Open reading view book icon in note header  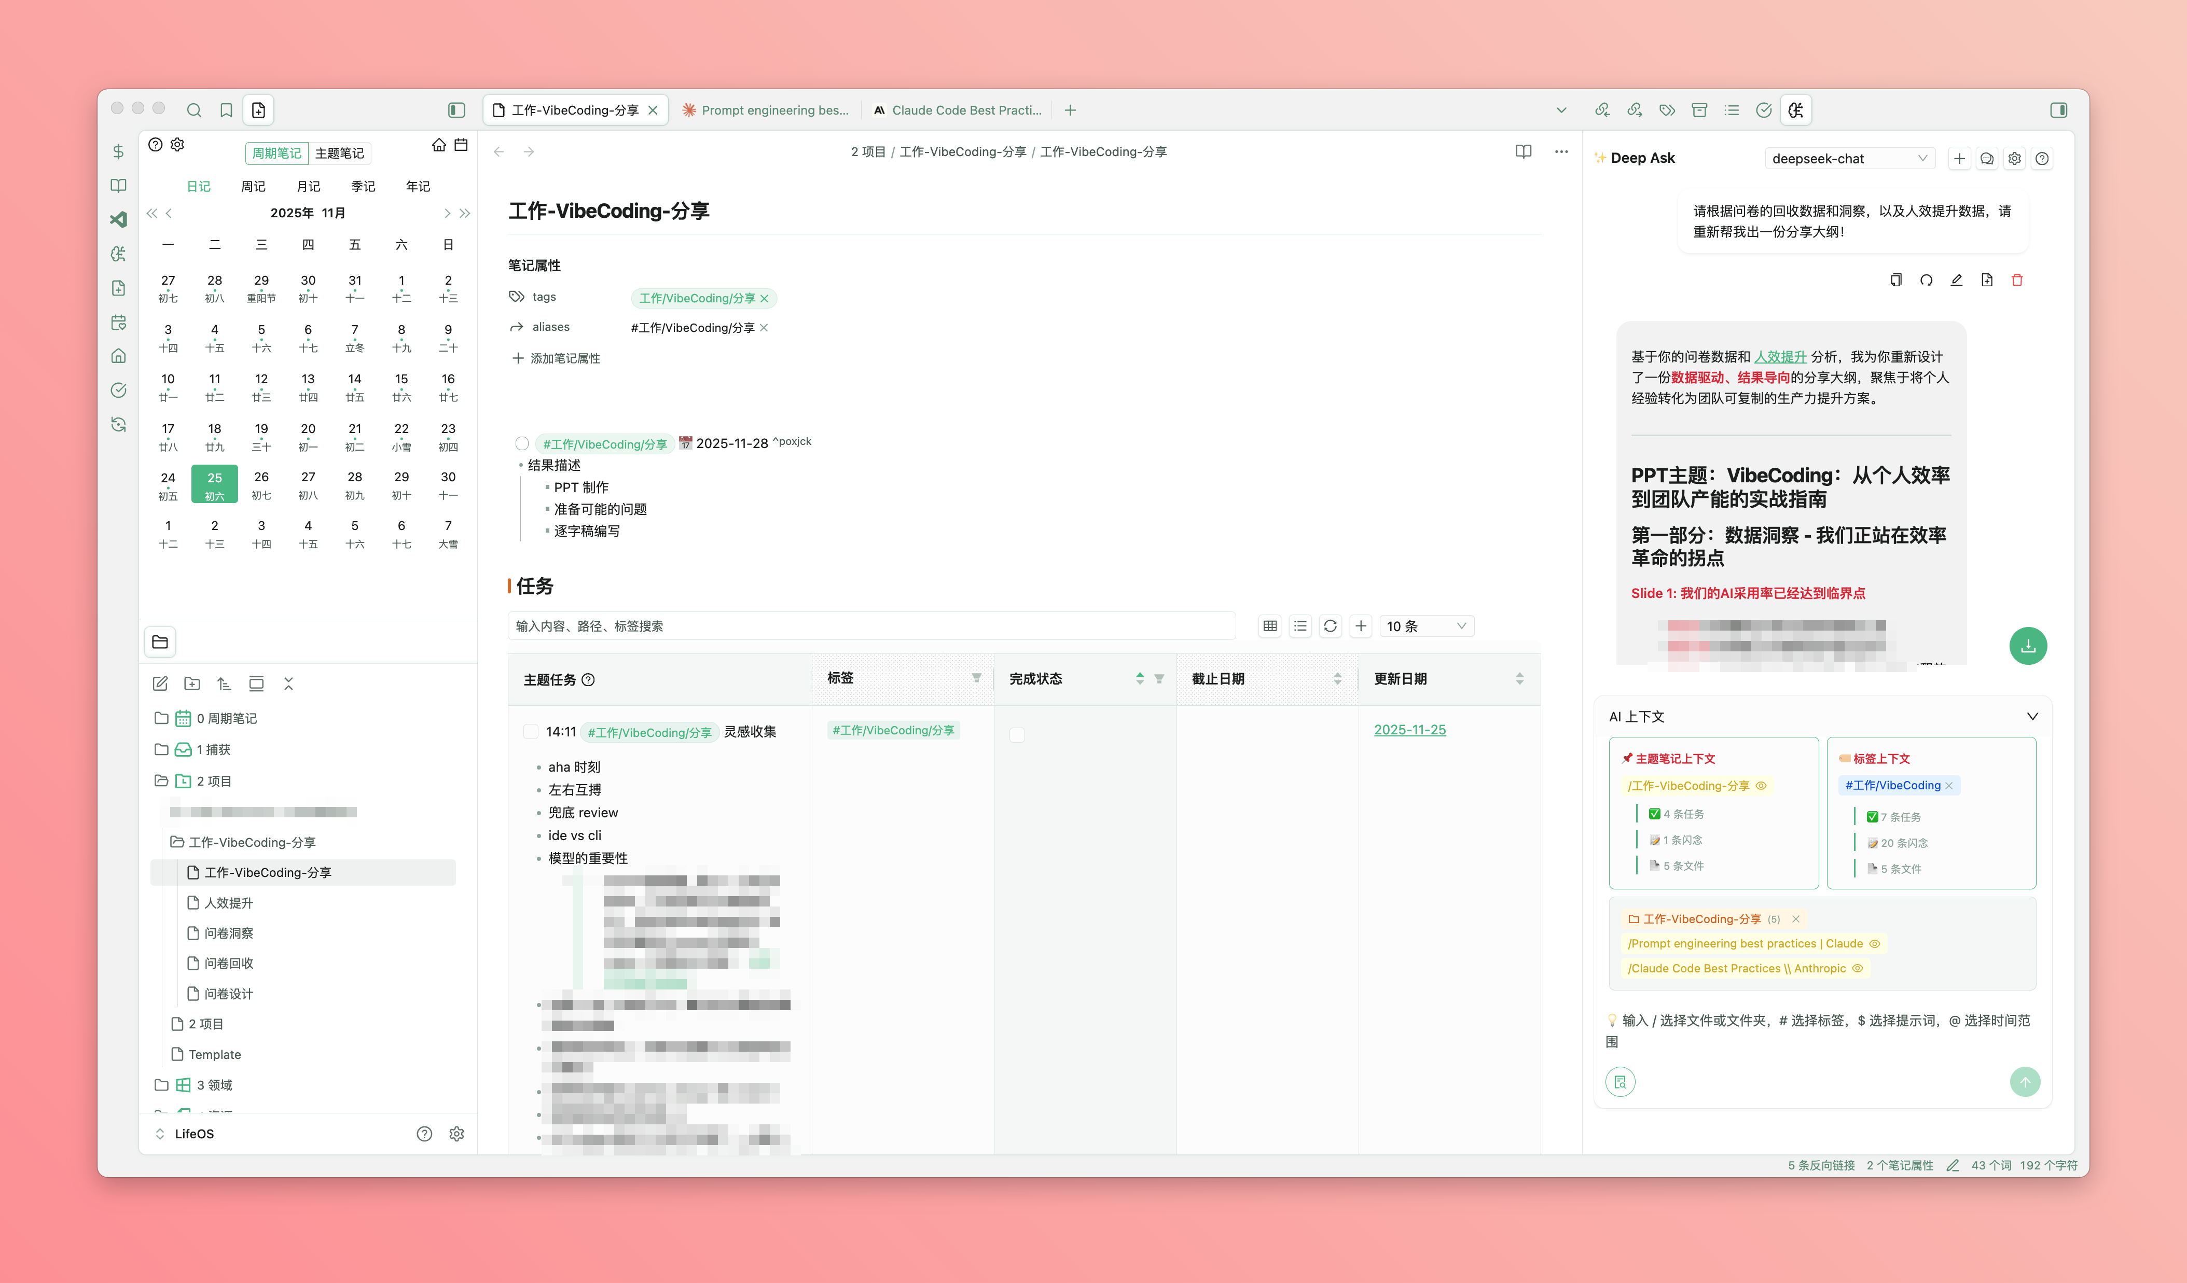coord(1523,152)
